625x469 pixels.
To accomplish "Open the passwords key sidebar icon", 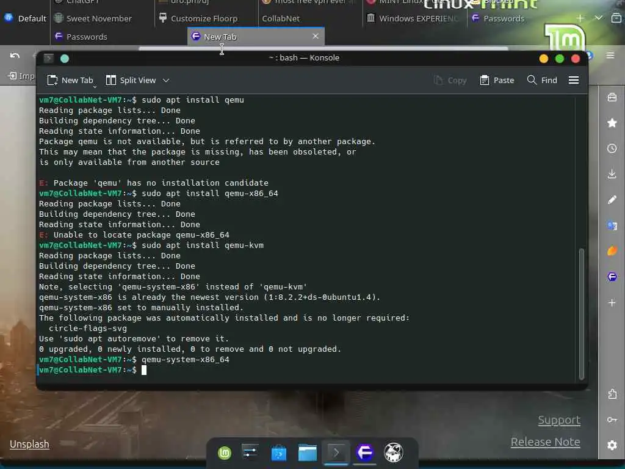I will 612,420.
